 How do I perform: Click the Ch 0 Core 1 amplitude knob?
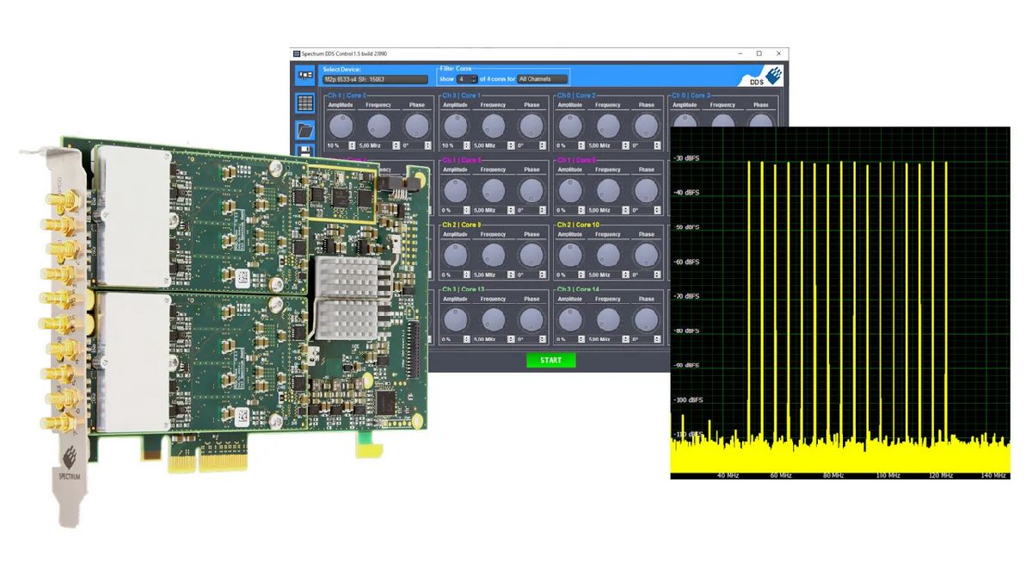click(x=455, y=126)
